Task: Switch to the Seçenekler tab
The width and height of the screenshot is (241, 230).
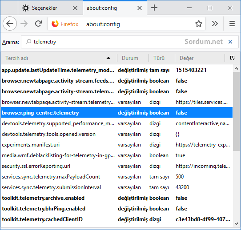Action: (x=50, y=8)
